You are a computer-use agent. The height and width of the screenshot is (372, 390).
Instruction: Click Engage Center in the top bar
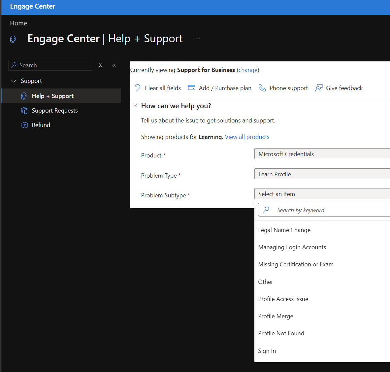(33, 7)
